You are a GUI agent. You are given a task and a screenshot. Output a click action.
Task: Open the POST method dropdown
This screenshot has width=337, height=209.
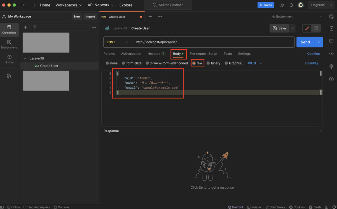pos(117,42)
